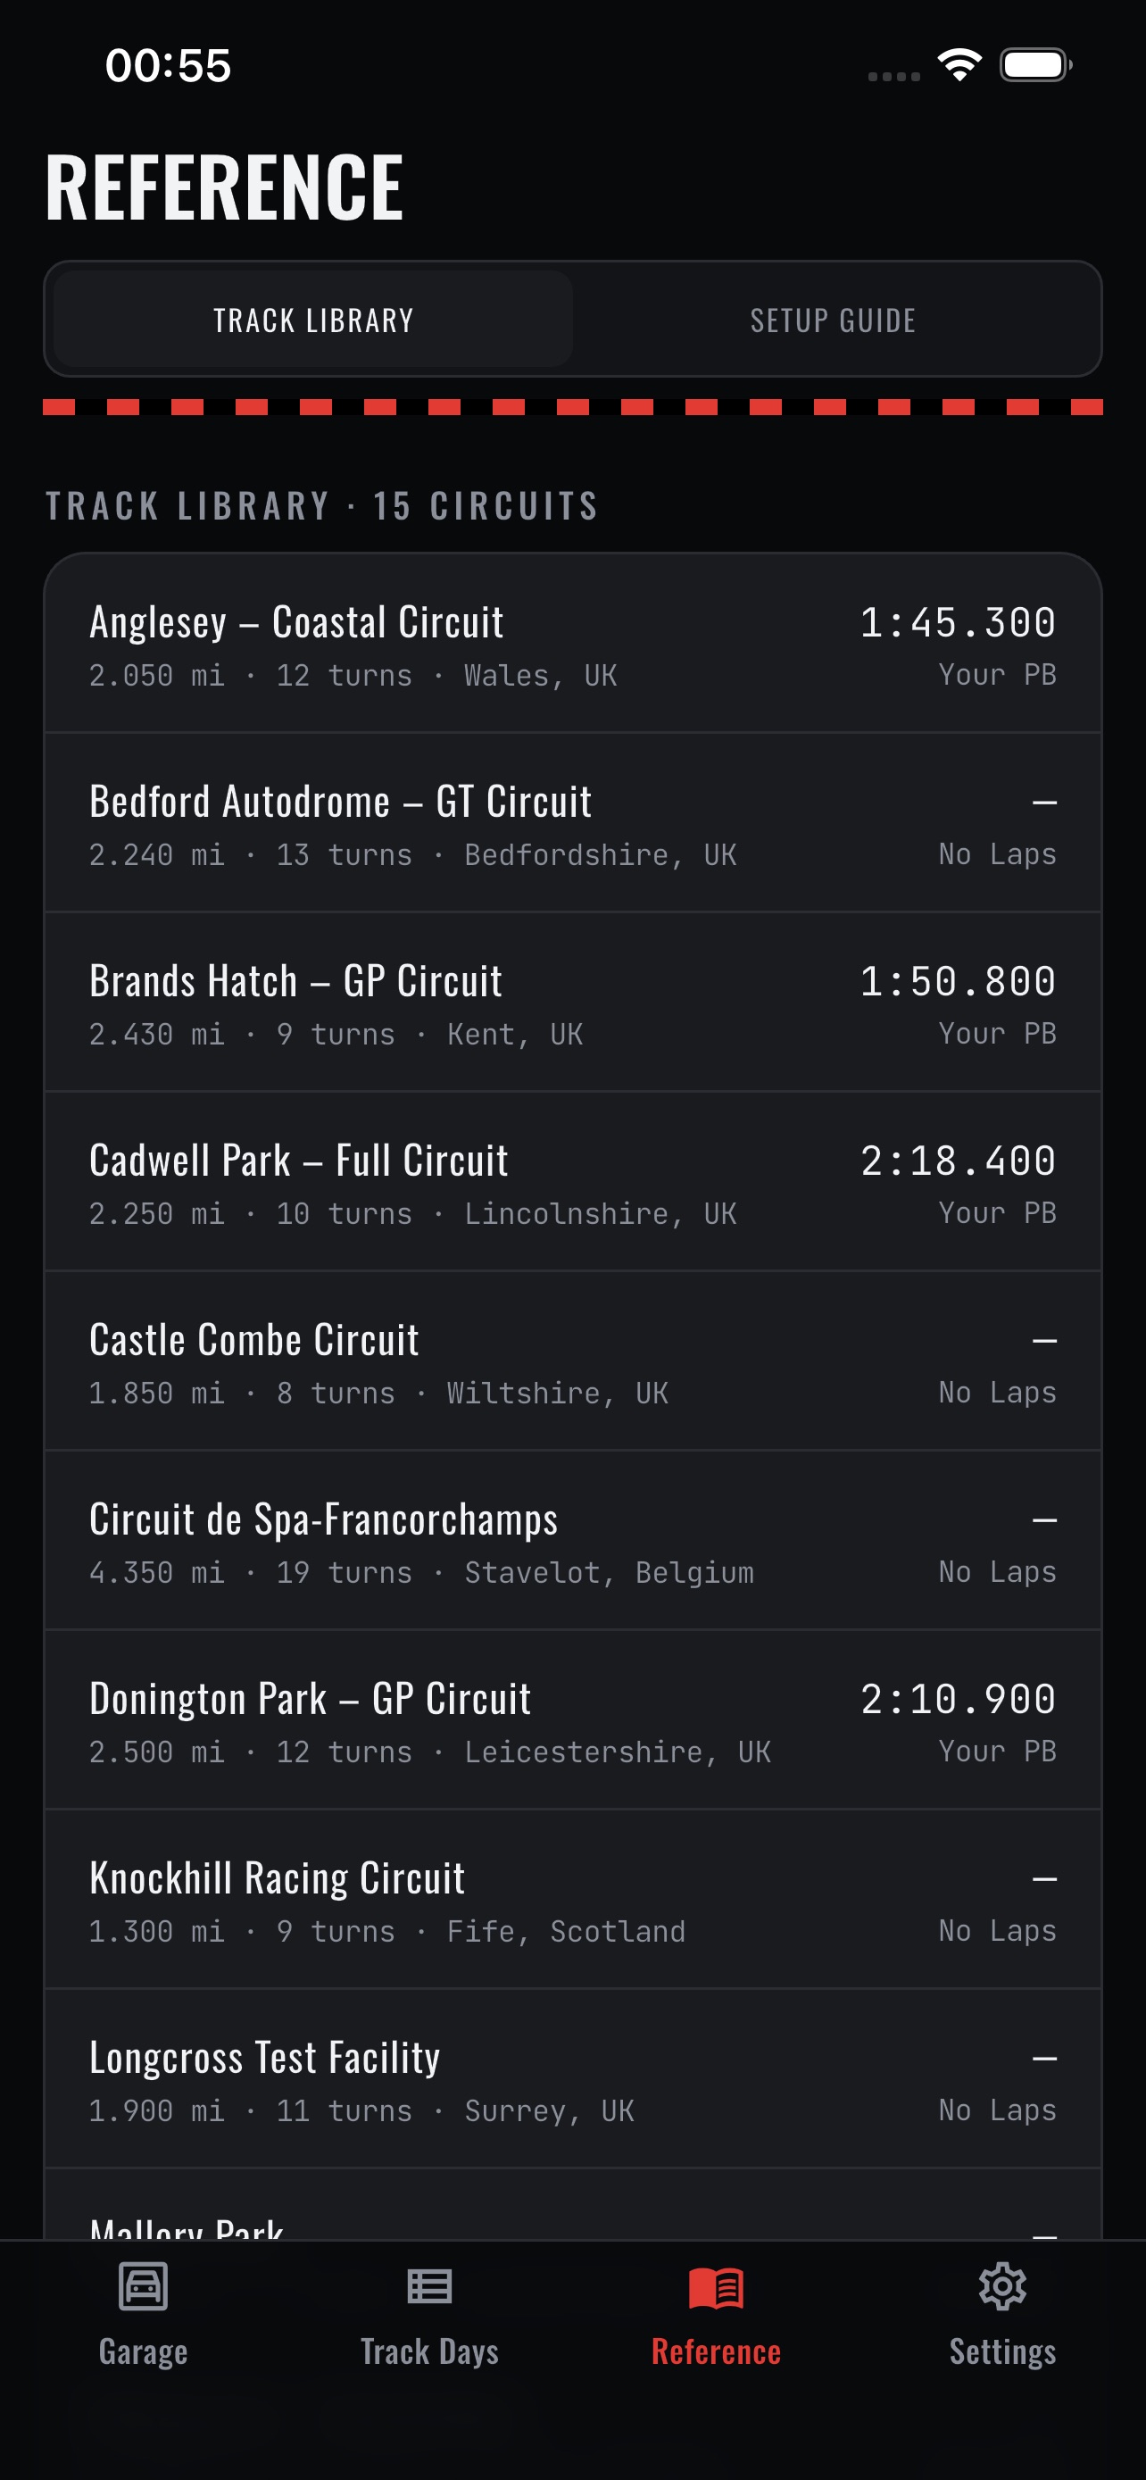Viewport: 1146px width, 2480px height.
Task: Open Longcross Test Facility row
Action: [x=572, y=2078]
